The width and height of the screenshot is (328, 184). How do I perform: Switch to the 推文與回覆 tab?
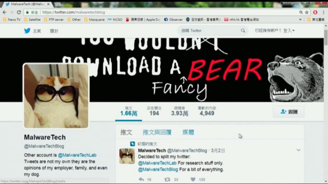[x=157, y=132]
